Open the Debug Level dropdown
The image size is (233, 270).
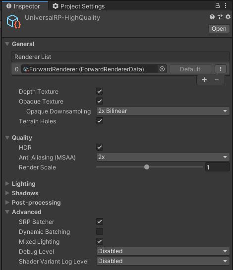(x=163, y=251)
